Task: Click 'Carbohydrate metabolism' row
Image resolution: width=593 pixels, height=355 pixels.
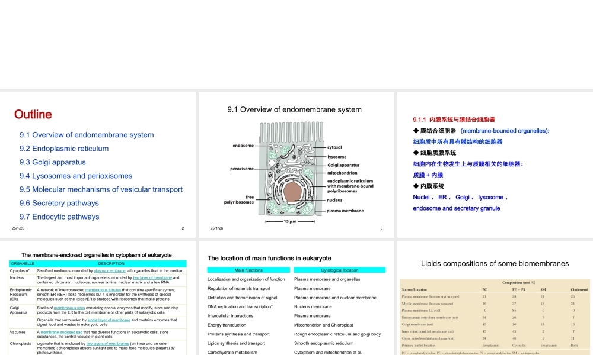Action: click(x=232, y=353)
